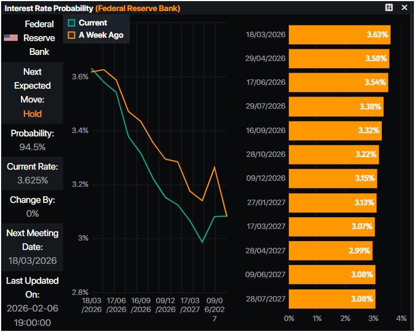Click the Hold expected move label
Screen dimensions: 415x332
point(32,114)
